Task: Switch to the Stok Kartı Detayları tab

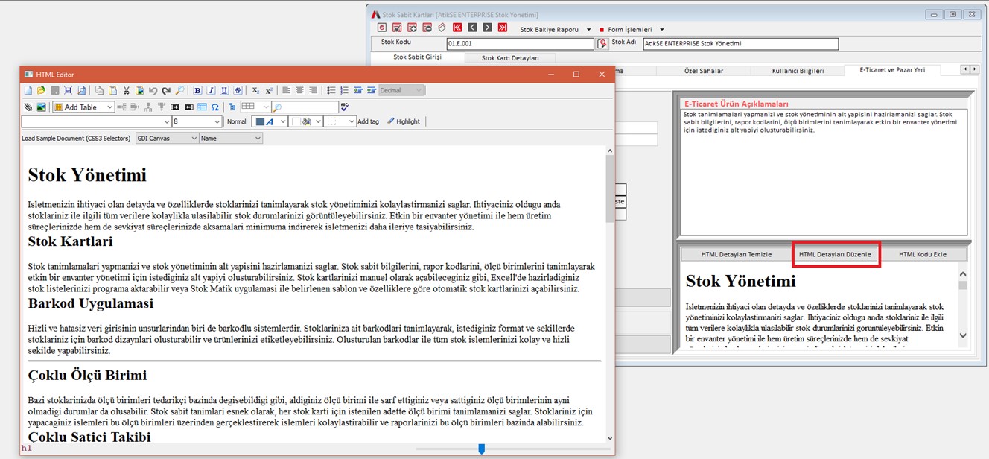Action: (x=510, y=57)
